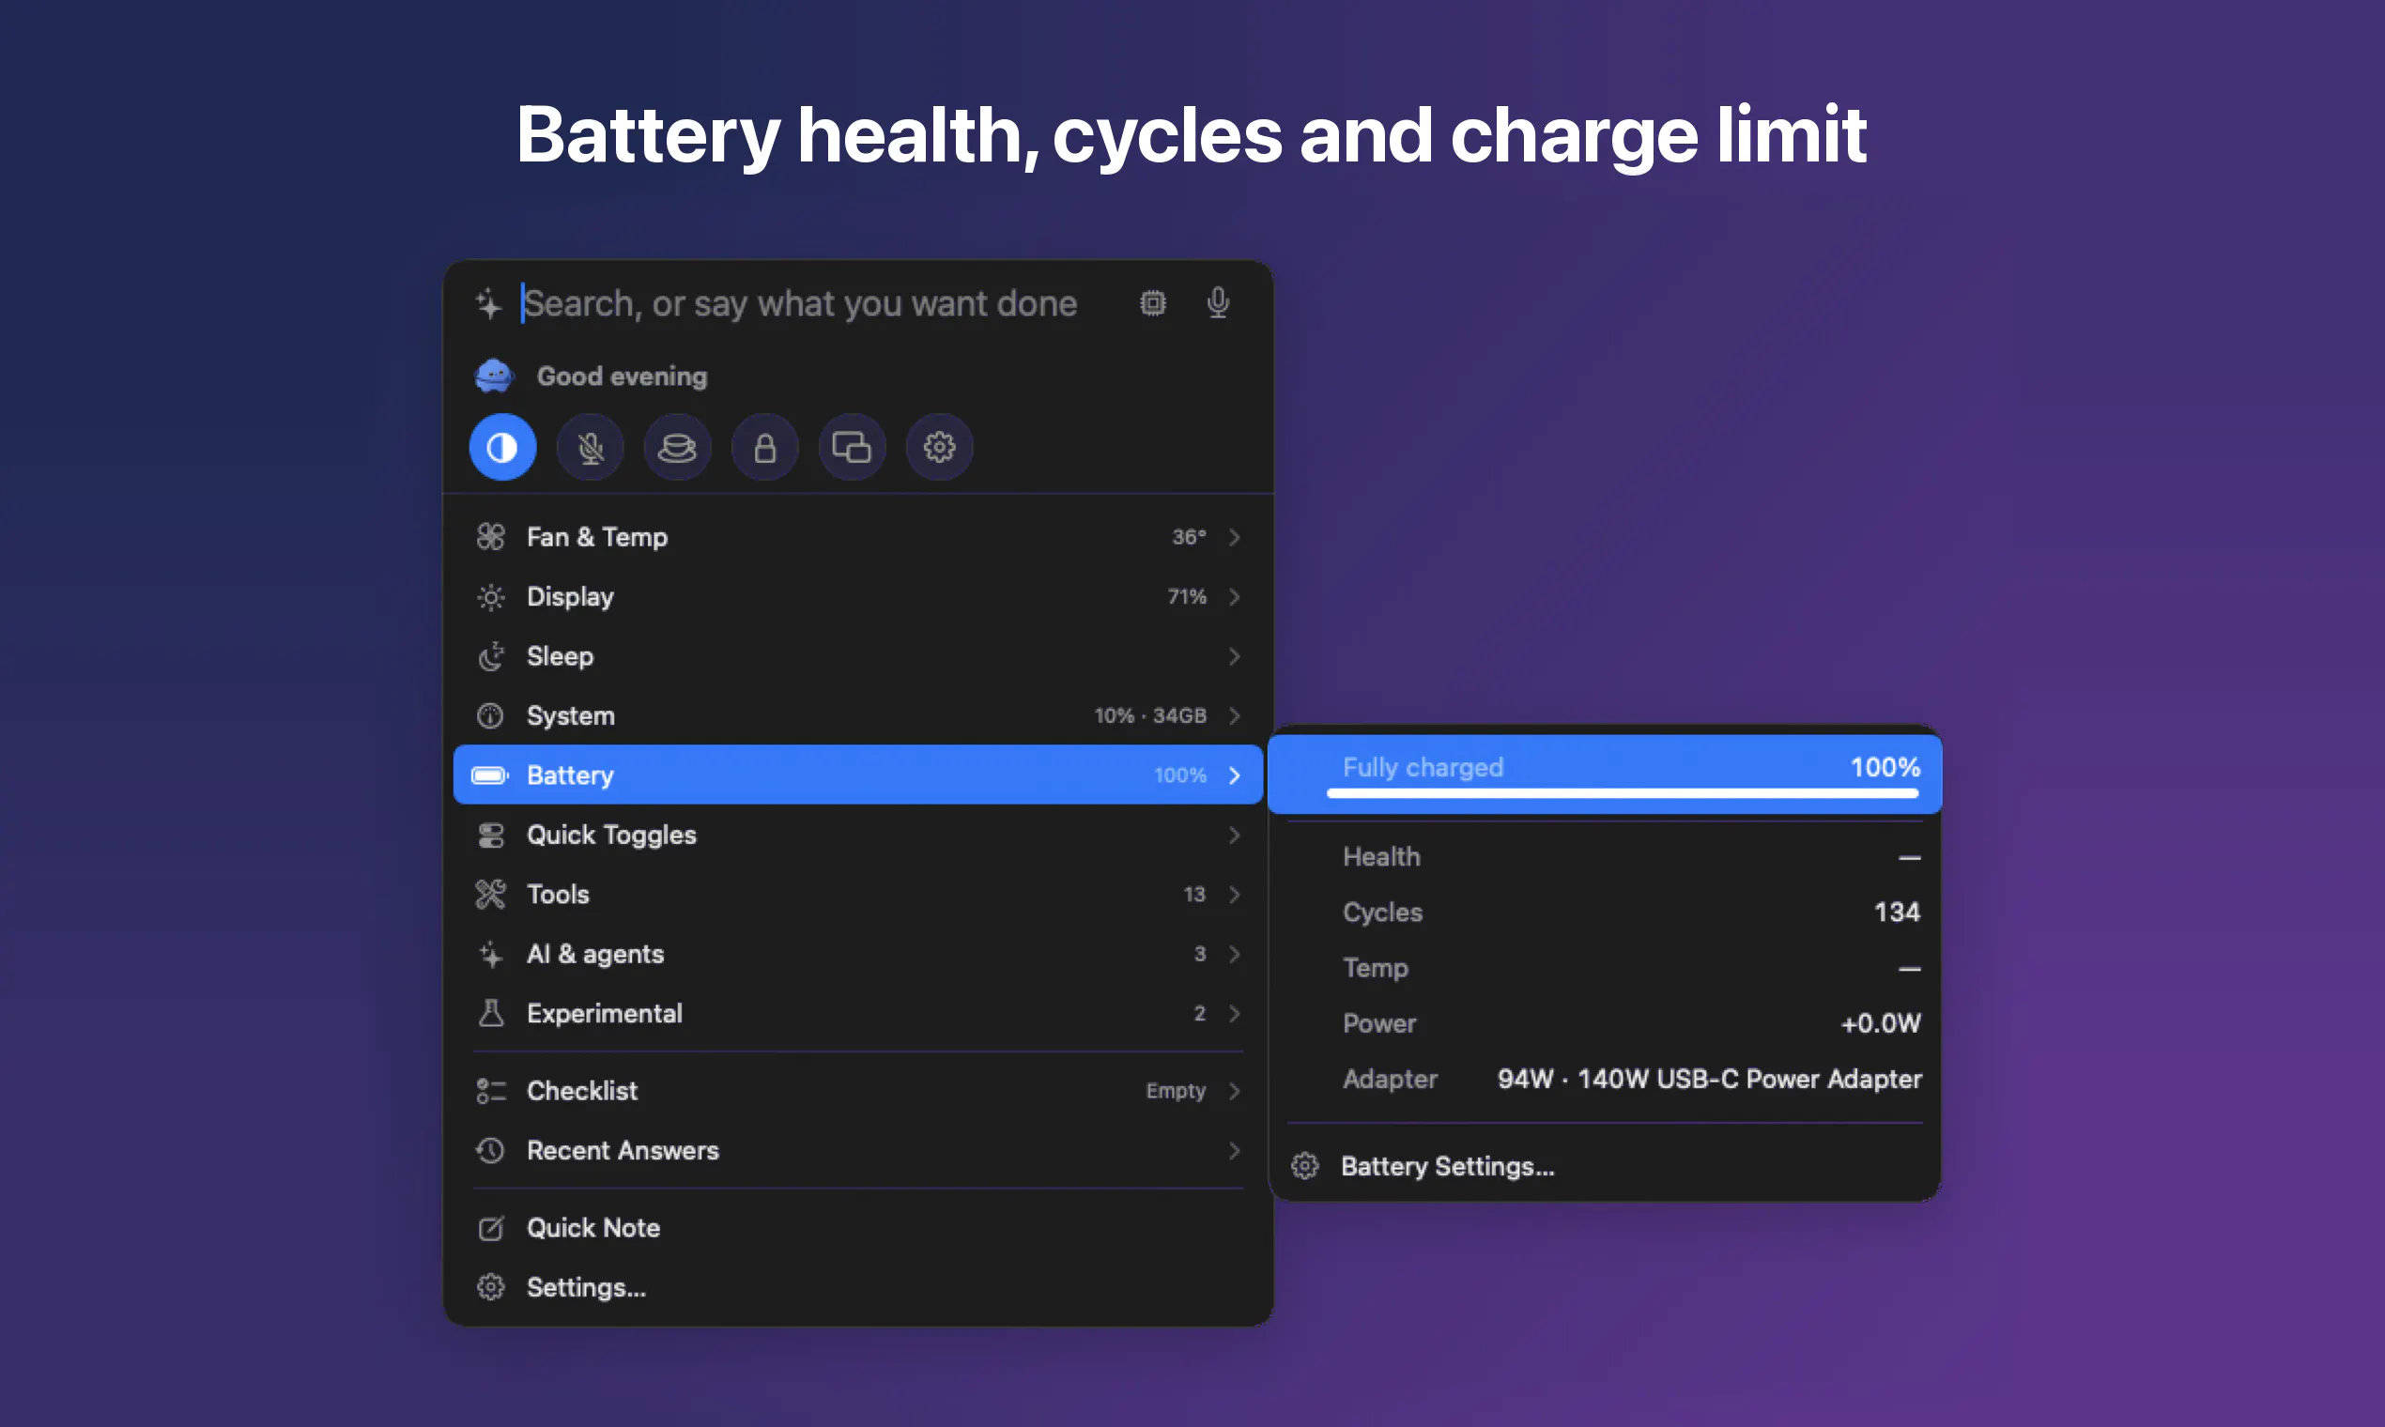Click the Temp row in battery submenu
Screen dimensions: 2385x1427
[1604, 967]
